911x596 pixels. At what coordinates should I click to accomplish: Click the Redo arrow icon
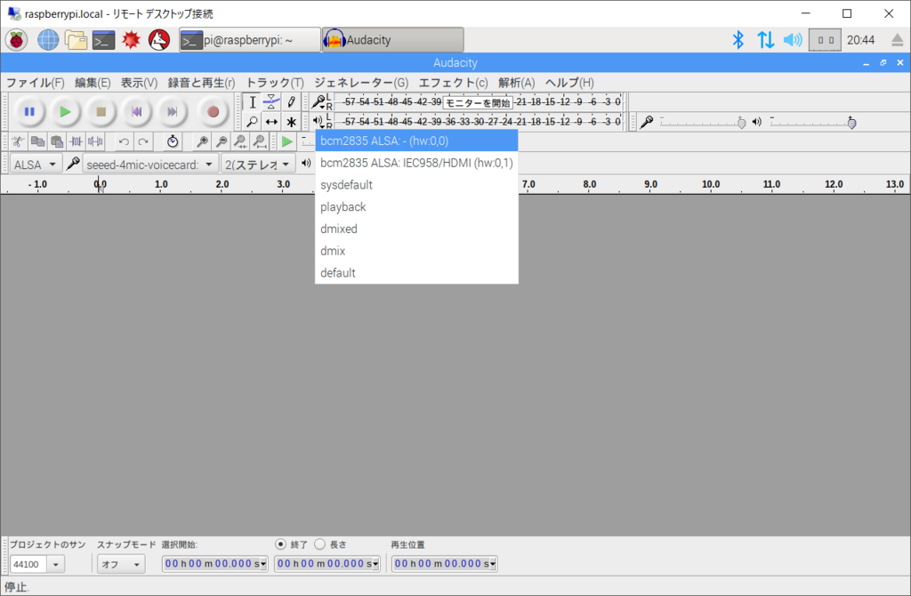coord(143,141)
